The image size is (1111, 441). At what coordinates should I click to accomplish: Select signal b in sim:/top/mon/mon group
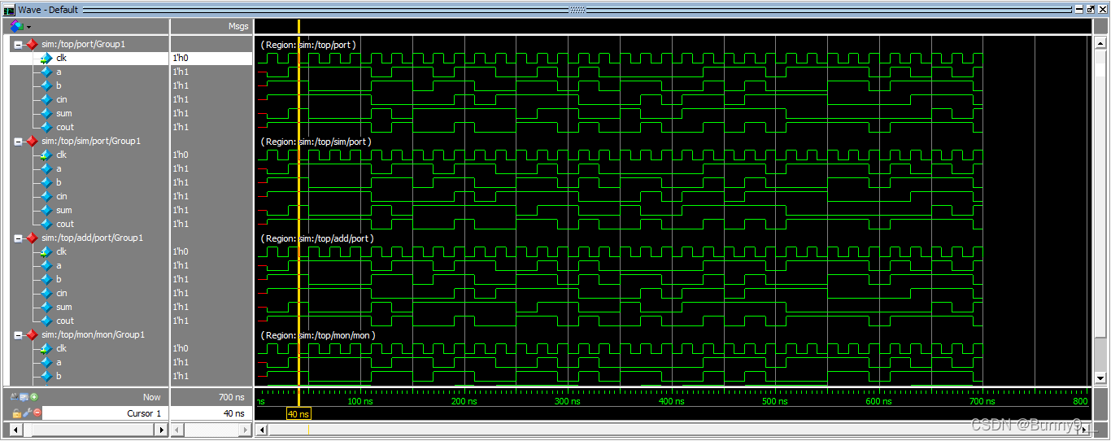tap(59, 376)
